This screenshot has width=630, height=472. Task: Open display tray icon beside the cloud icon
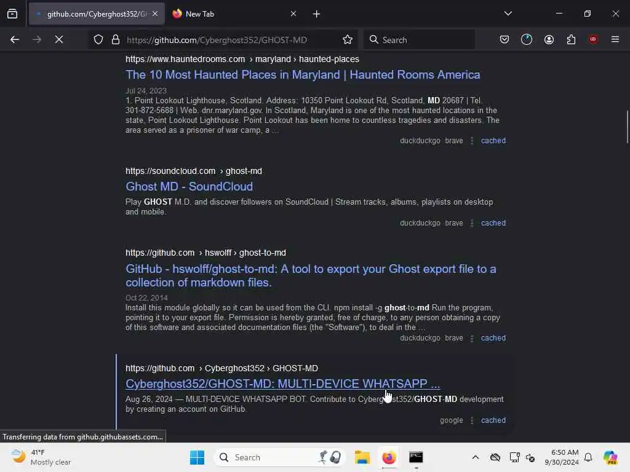point(514,457)
